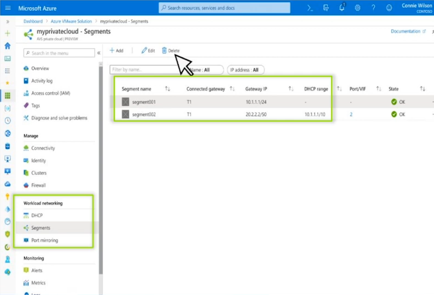Click Create a resource plus icon
Viewport: 434px width, 295px height.
[x=8, y=33]
